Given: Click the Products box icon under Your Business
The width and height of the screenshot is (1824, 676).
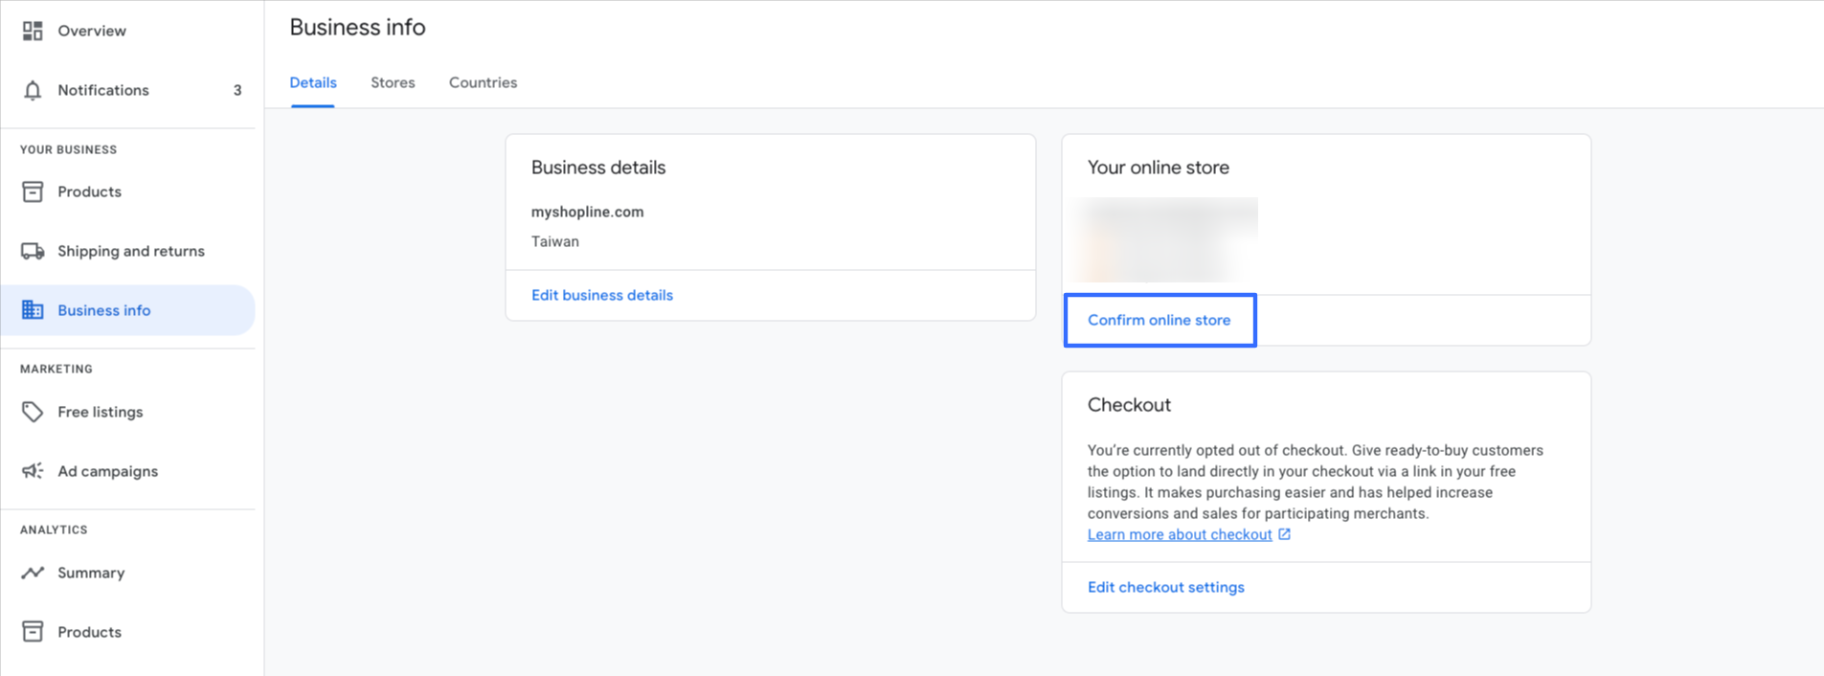Looking at the screenshot, I should tap(33, 192).
